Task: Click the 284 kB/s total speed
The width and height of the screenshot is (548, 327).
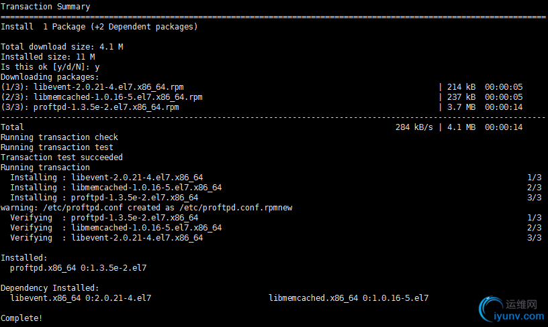Action: pos(414,127)
